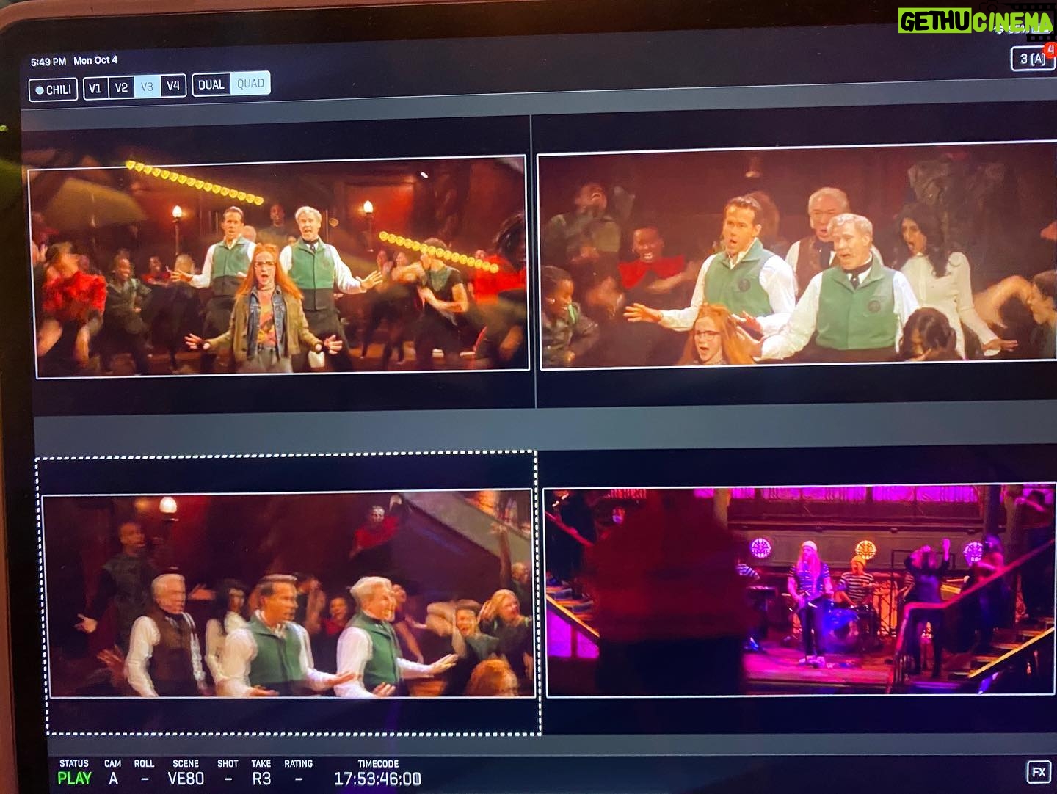Click the PLAY status indicator
Screen dimensions: 1057x794
75,779
